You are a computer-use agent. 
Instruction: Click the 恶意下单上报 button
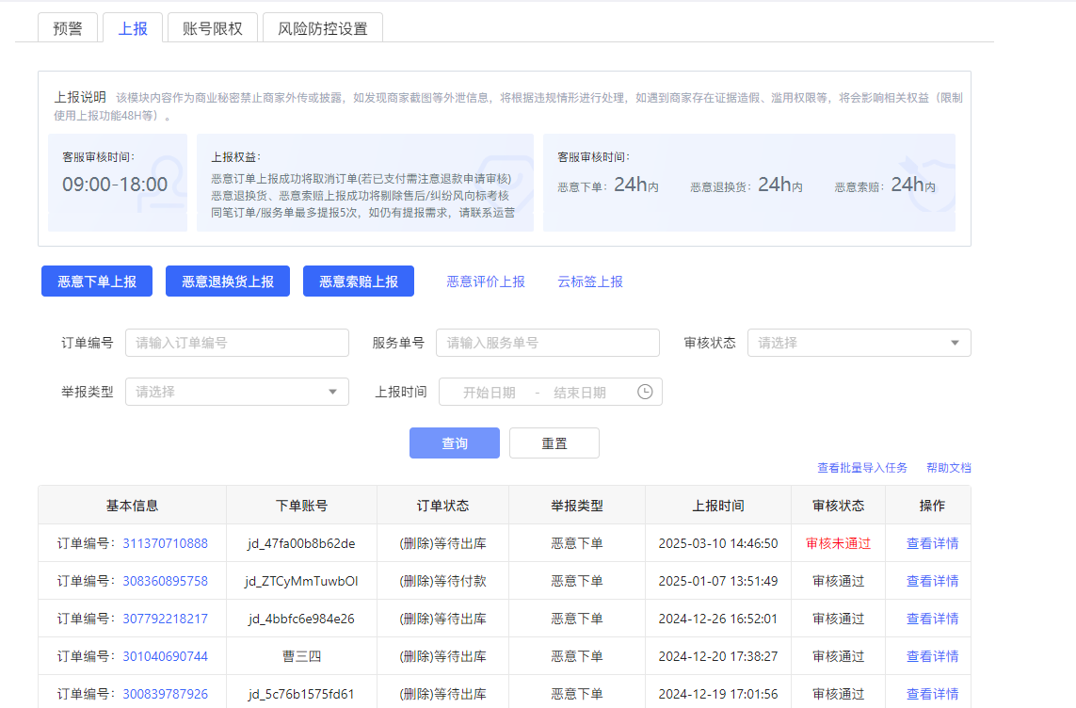[97, 282]
